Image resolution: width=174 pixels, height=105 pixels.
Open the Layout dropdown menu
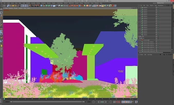tap(165, 3)
